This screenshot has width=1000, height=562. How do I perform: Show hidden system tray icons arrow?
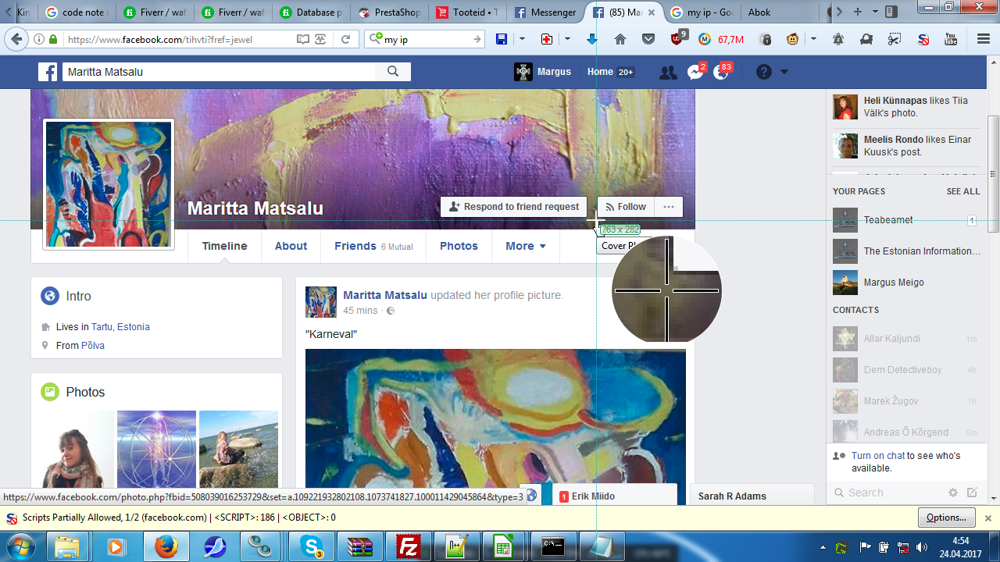pos(823,547)
